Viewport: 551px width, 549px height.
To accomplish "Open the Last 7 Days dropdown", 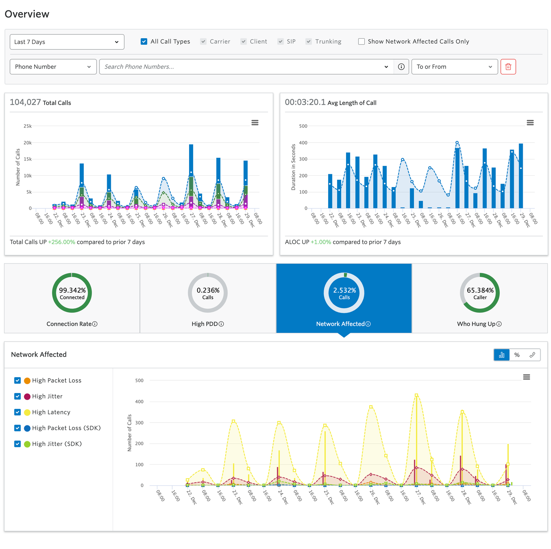I will tap(67, 42).
